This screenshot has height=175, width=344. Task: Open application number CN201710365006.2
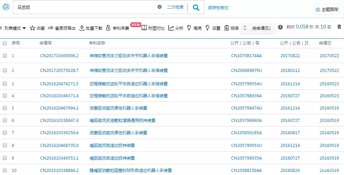tap(59, 55)
